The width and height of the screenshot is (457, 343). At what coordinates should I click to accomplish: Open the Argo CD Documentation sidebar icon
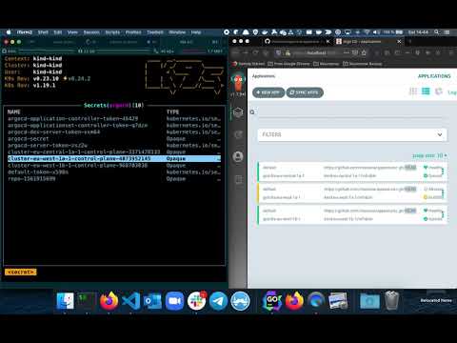tap(238, 179)
